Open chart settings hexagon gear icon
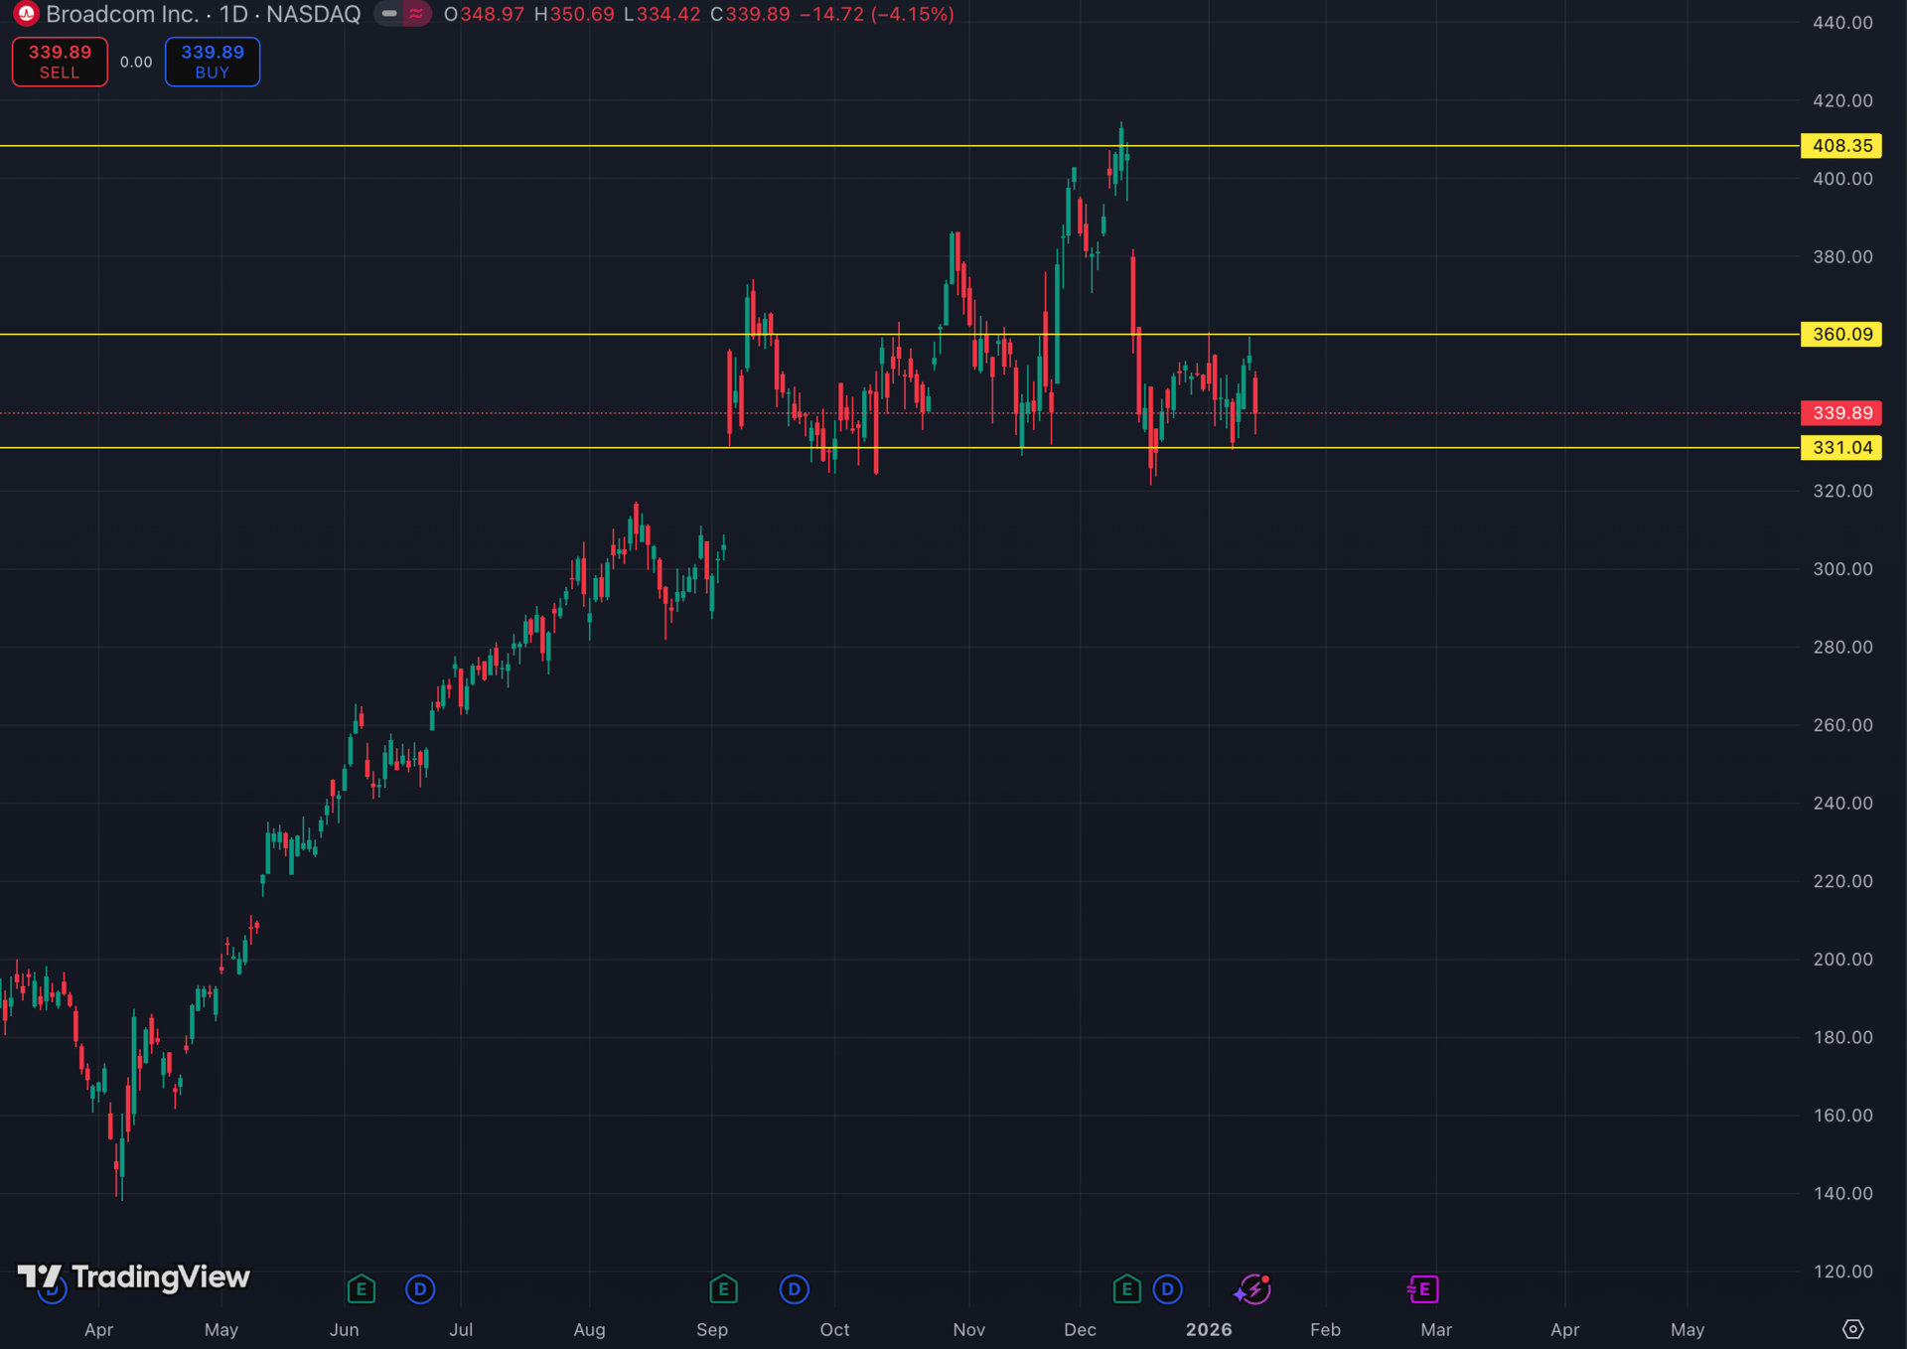Viewport: 1907px width, 1349px height. tap(1852, 1329)
